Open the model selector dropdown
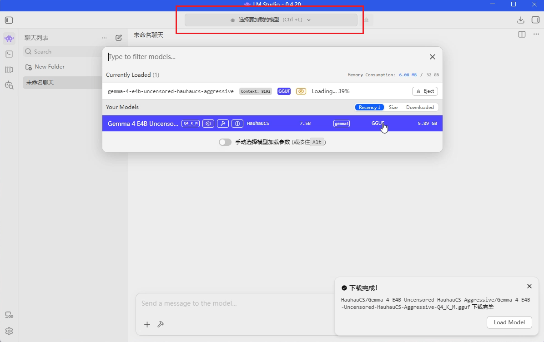The width and height of the screenshot is (544, 342). pos(271,20)
